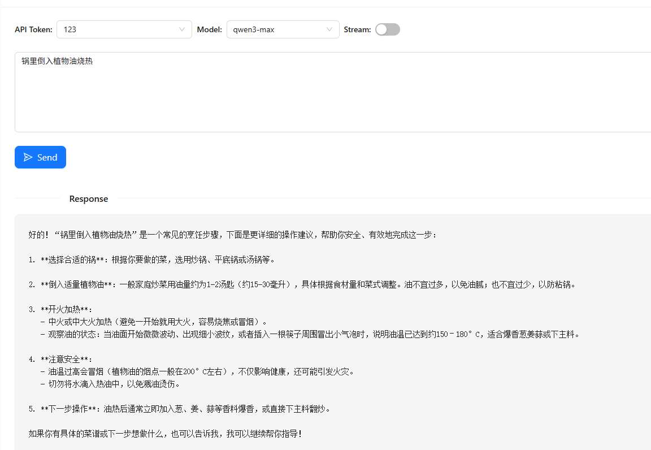Click the response's opening line starting 好的
Viewport: 651px width, 450px height.
pos(232,235)
